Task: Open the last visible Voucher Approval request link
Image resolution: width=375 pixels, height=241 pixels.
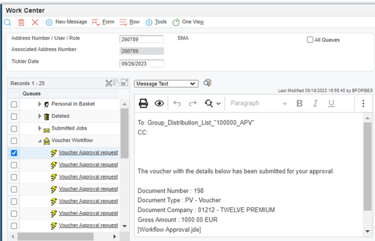Action: point(88,225)
